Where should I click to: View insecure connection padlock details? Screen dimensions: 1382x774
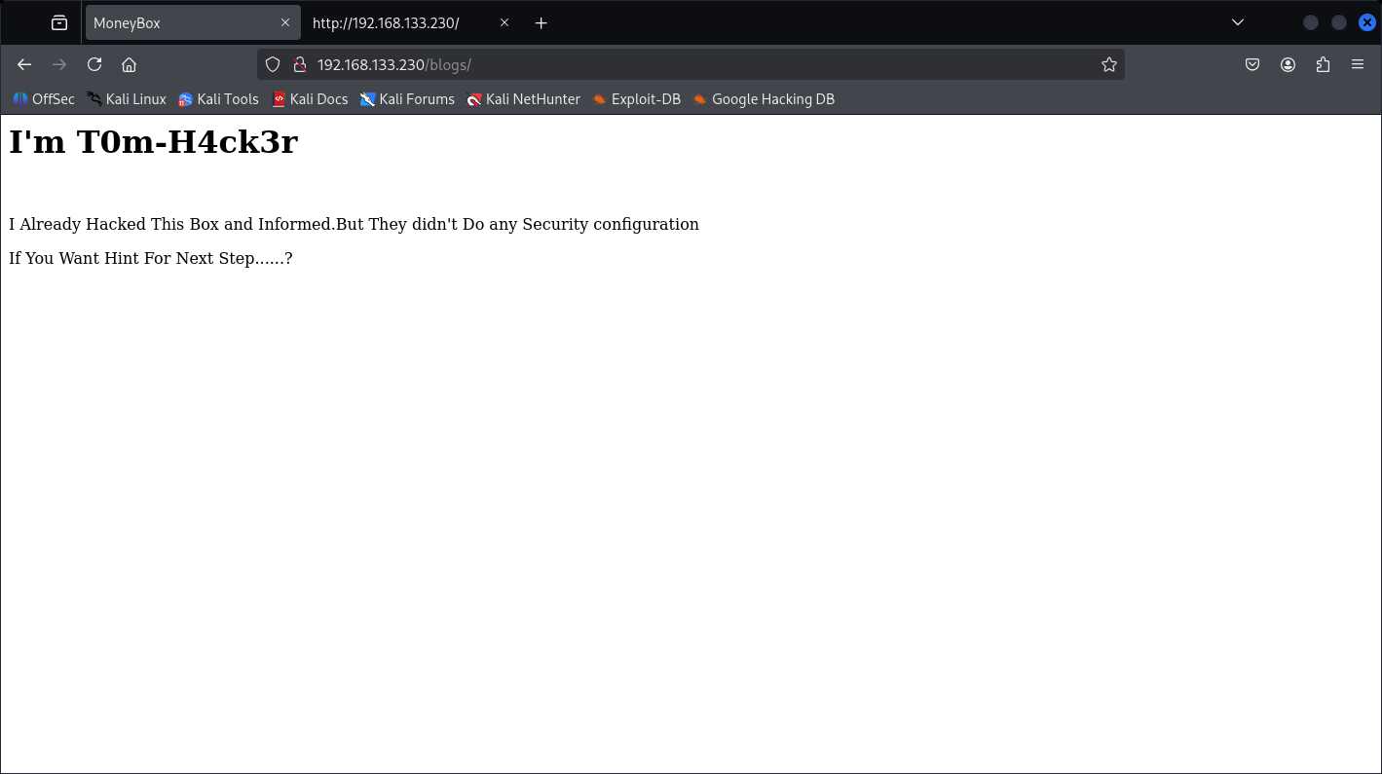(300, 64)
